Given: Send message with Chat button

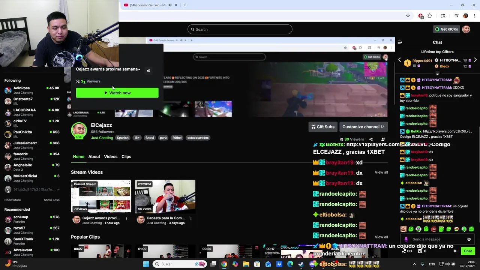Looking at the screenshot, I should (x=468, y=251).
